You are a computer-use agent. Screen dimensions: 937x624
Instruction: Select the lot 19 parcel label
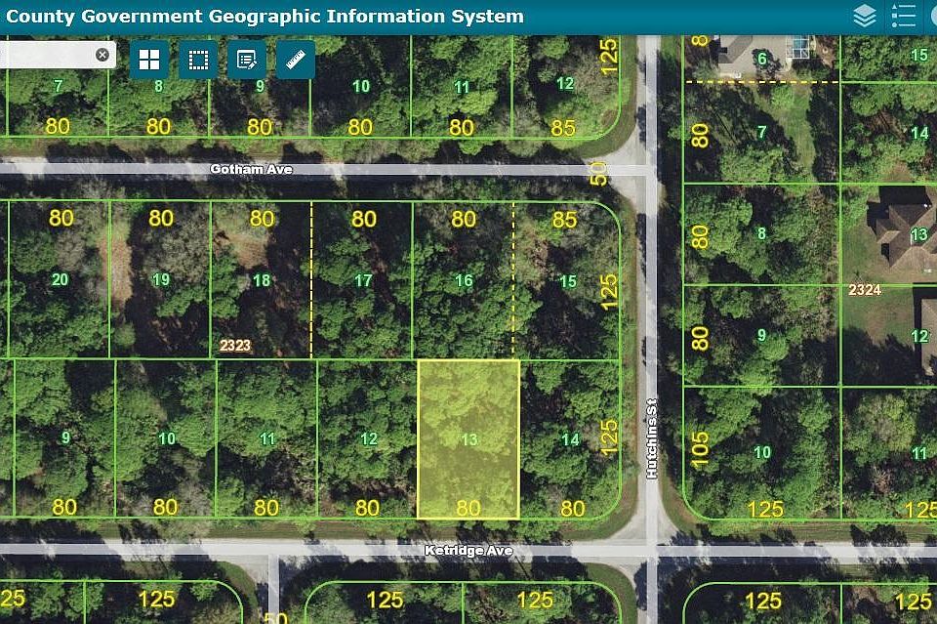click(x=161, y=279)
